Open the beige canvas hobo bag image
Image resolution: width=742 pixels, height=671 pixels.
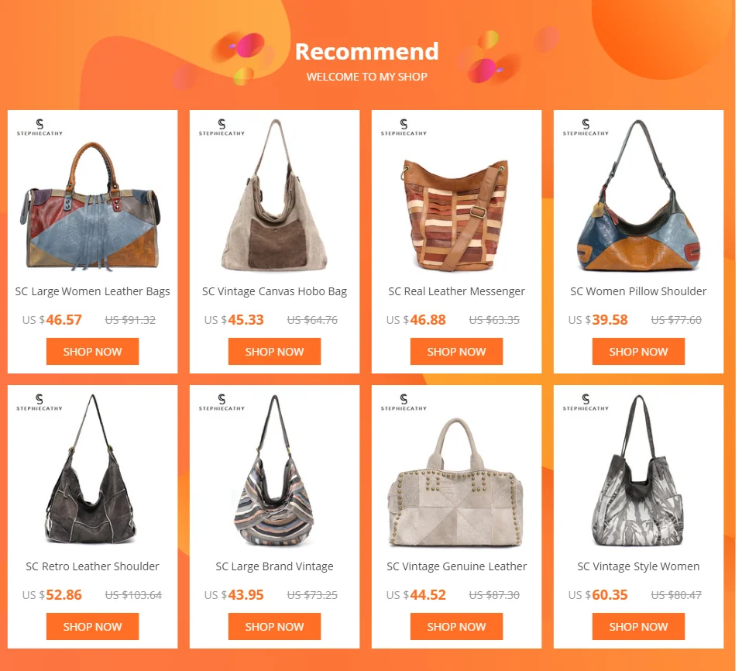click(274, 195)
